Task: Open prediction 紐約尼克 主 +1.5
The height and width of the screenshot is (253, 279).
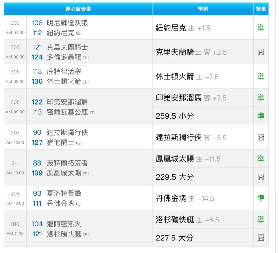Action: click(183, 28)
